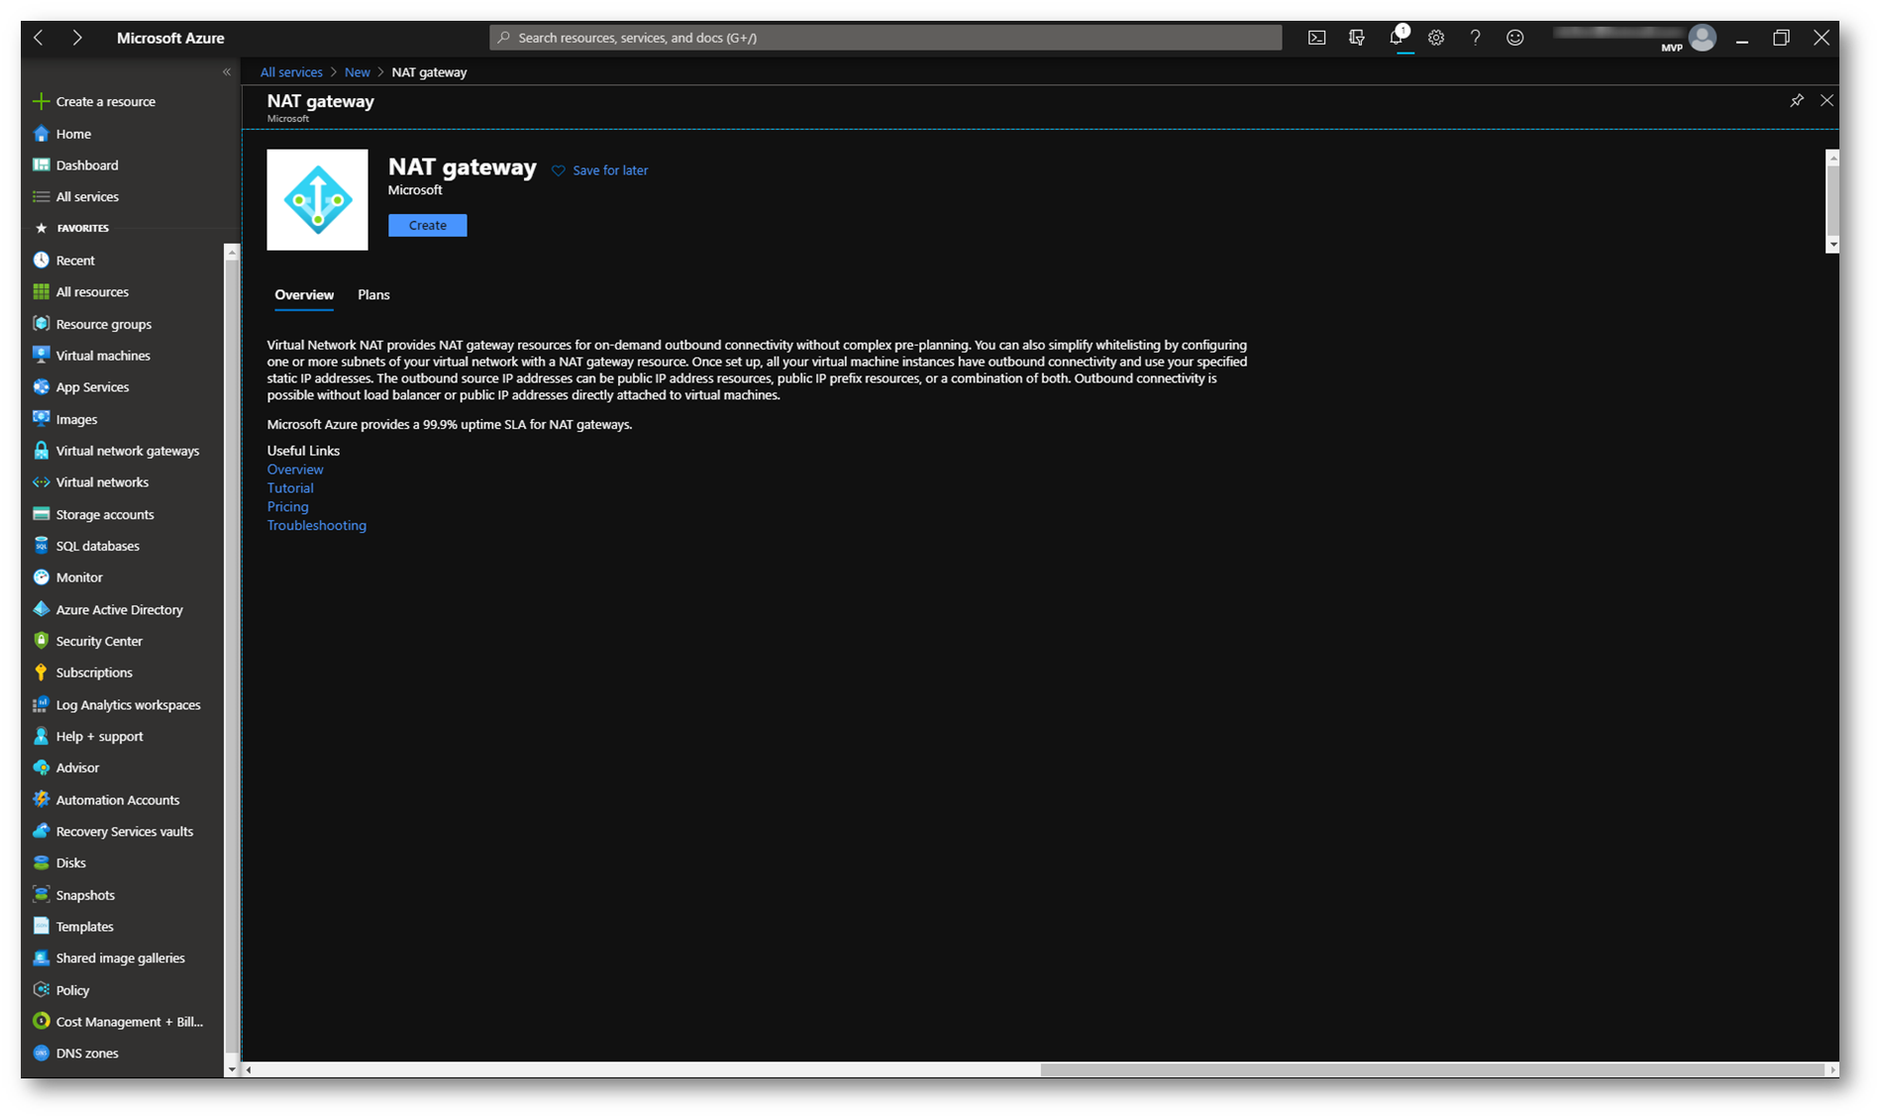Open the Pricing link
Screen dimensions: 1881x1120
click(x=287, y=507)
